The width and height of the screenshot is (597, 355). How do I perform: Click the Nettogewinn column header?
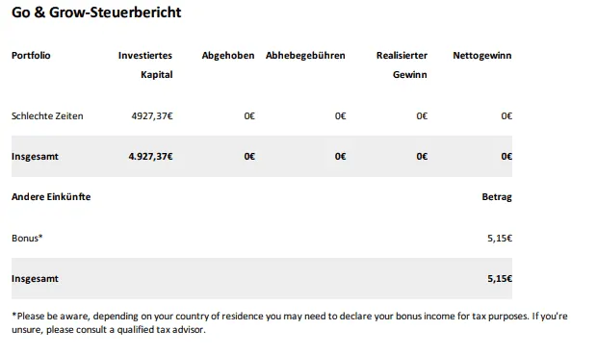tap(482, 56)
